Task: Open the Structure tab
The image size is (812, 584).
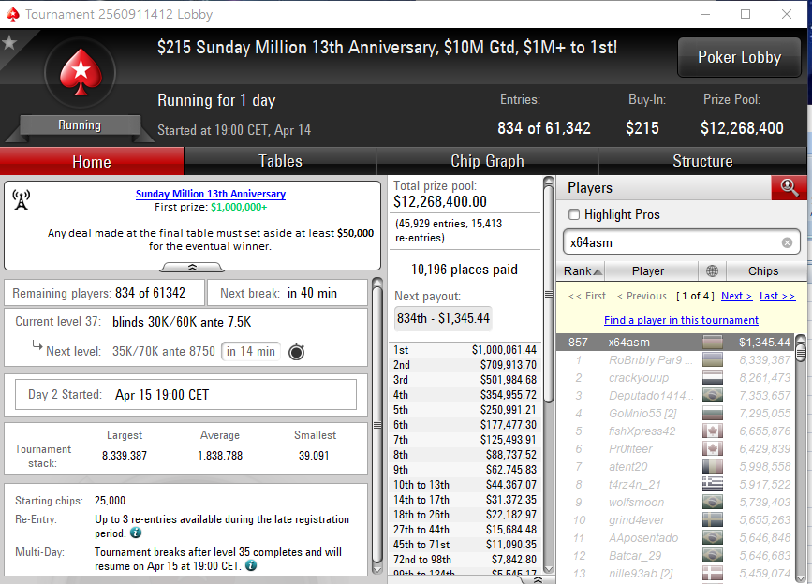Action: [x=702, y=161]
